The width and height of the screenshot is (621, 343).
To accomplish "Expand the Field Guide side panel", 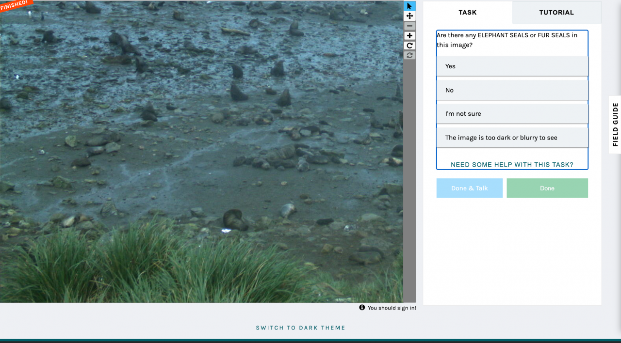I will point(615,125).
